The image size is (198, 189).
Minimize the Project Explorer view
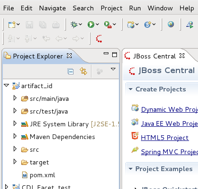click(106, 53)
